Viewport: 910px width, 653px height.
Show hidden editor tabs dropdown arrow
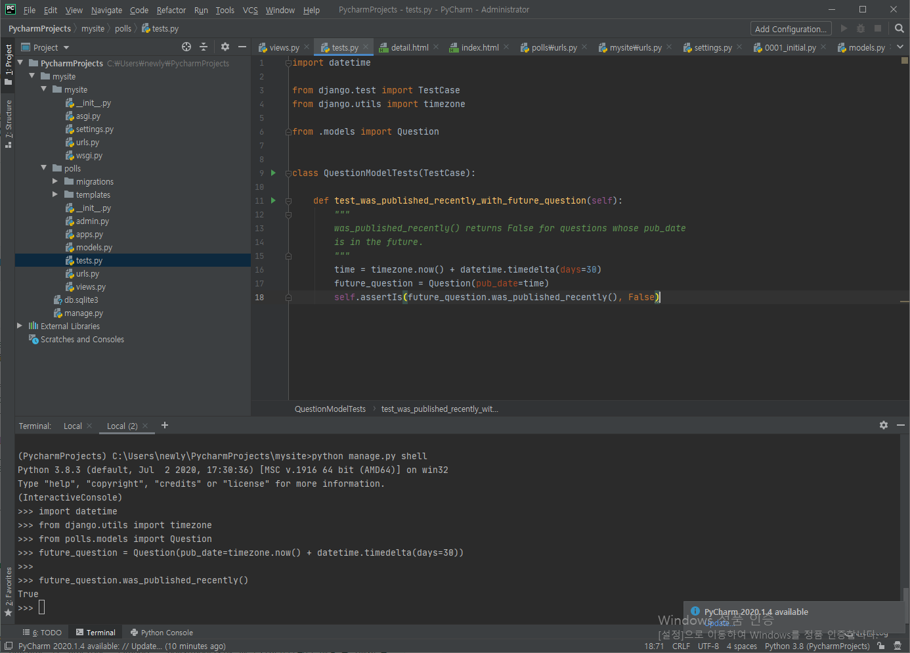click(900, 47)
